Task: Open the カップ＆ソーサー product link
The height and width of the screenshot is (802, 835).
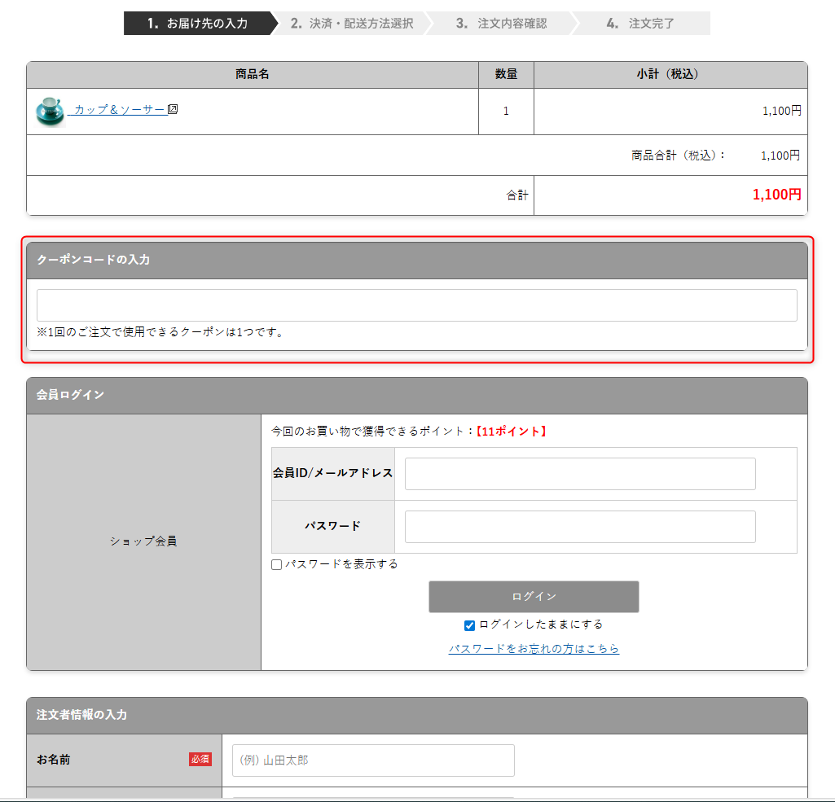Action: (x=119, y=110)
